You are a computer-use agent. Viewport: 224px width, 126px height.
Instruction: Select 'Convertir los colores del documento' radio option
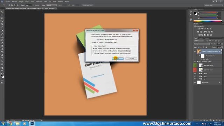(x=93, y=51)
